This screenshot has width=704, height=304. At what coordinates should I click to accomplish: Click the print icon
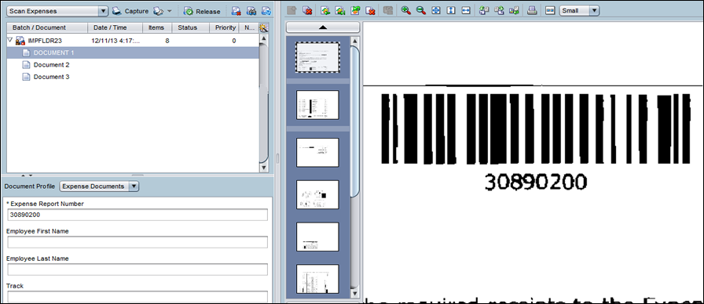coord(532,10)
